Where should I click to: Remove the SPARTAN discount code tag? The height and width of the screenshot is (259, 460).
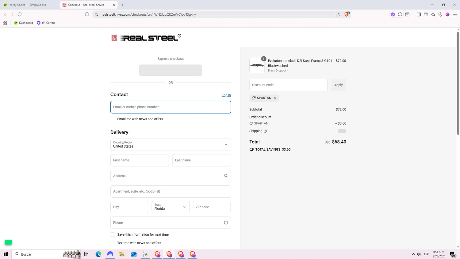click(x=275, y=98)
